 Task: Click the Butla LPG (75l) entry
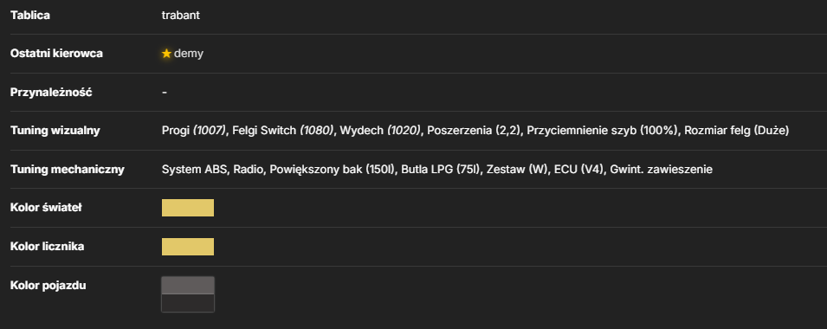[441, 169]
